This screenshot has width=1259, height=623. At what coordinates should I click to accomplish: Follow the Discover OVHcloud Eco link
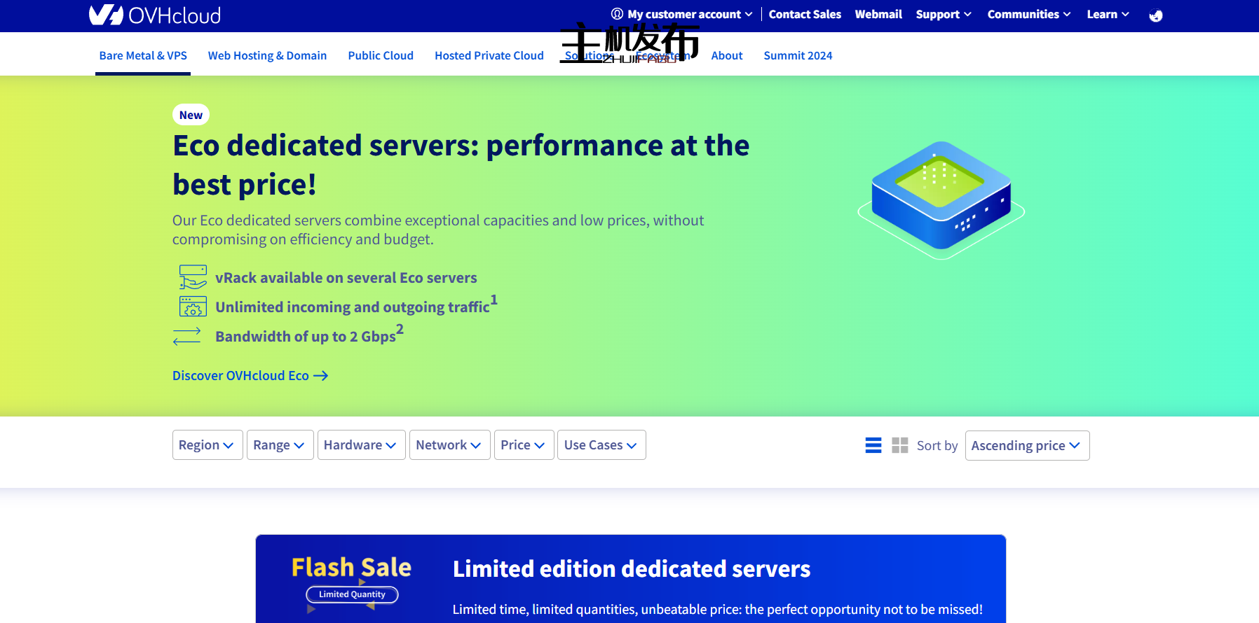click(x=250, y=376)
